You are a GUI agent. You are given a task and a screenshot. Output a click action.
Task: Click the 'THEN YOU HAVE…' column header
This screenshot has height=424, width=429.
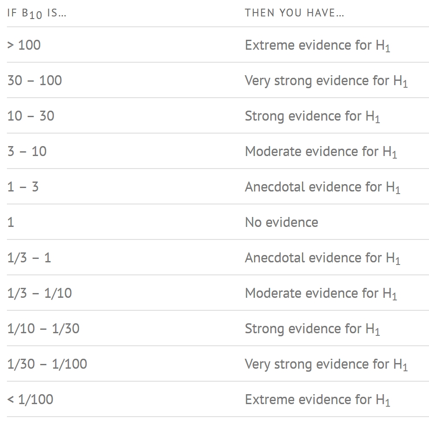(294, 13)
